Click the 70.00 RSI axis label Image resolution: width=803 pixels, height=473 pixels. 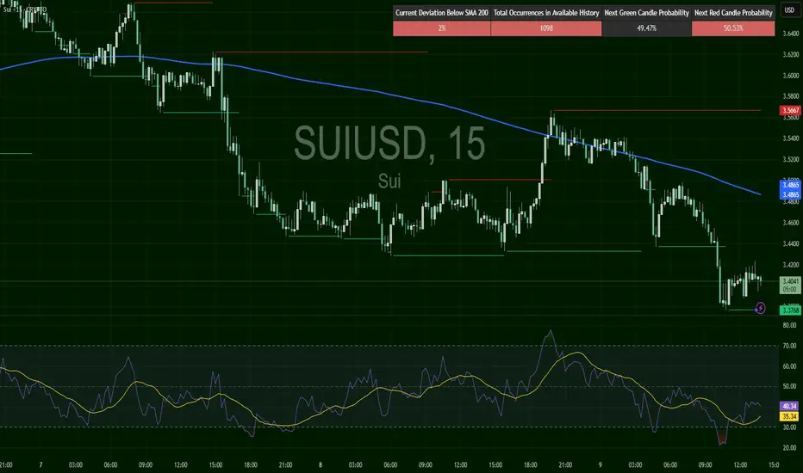point(789,346)
